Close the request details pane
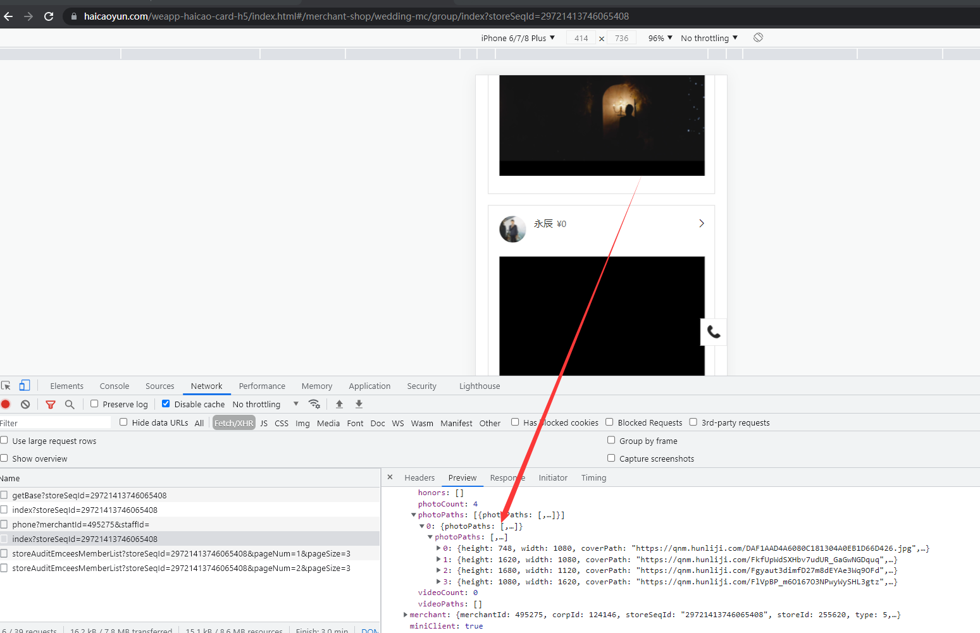 pyautogui.click(x=390, y=477)
